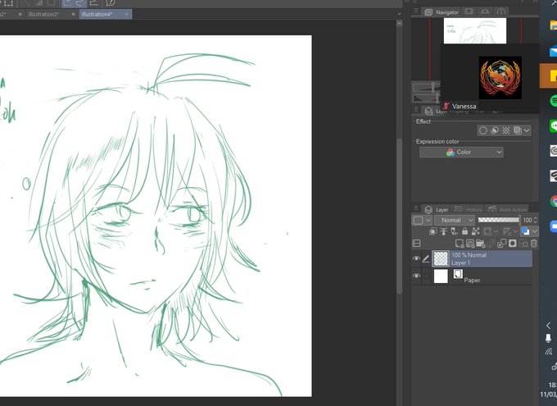Click Merge with Layer Below icon

coord(502,244)
